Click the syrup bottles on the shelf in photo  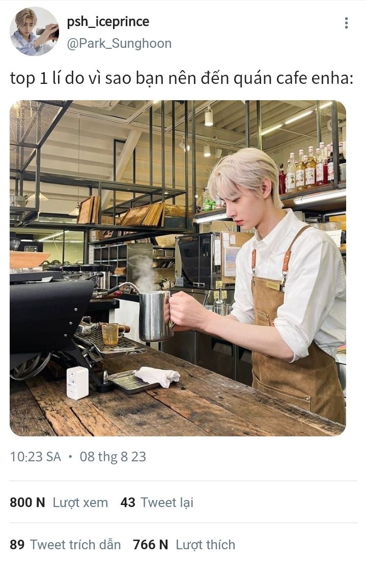312,168
